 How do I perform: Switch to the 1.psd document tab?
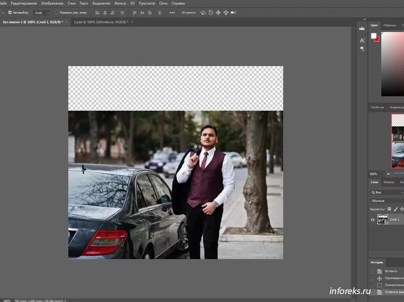[x=101, y=22]
